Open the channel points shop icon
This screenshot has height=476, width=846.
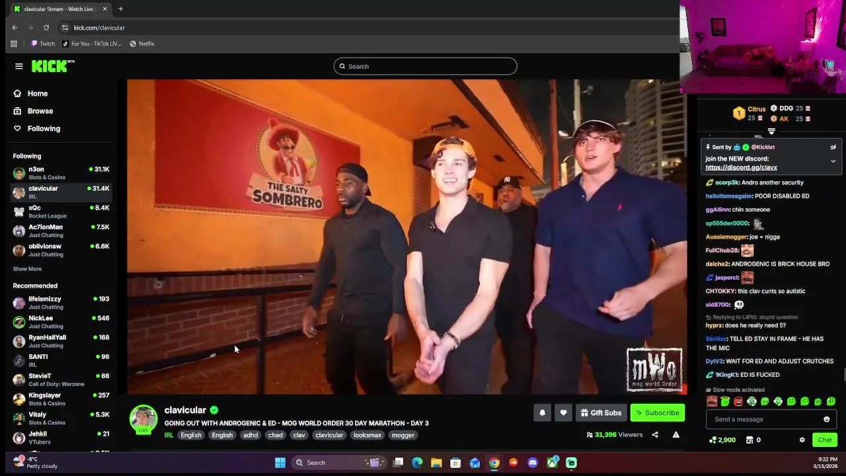click(750, 440)
